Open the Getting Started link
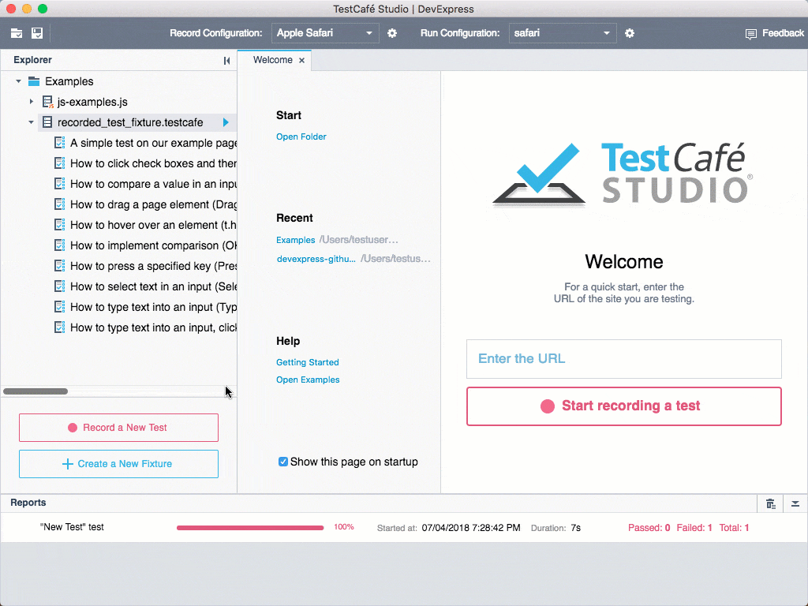 307,362
